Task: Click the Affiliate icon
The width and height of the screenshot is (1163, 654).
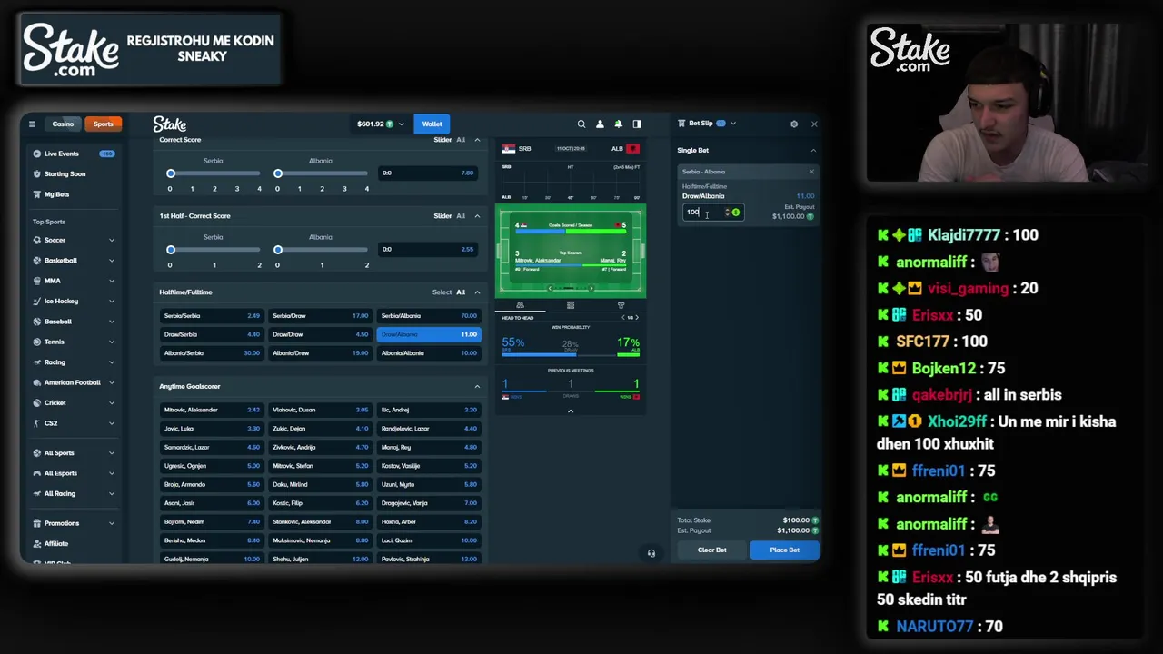Action: (37, 543)
